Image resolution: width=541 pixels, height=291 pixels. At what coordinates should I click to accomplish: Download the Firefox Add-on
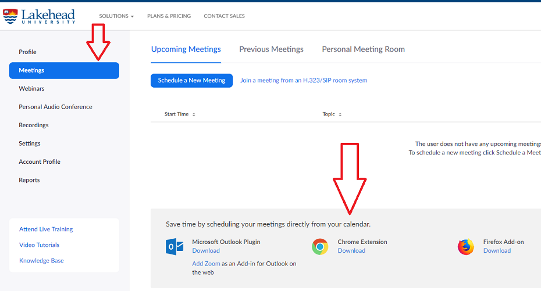[497, 251]
